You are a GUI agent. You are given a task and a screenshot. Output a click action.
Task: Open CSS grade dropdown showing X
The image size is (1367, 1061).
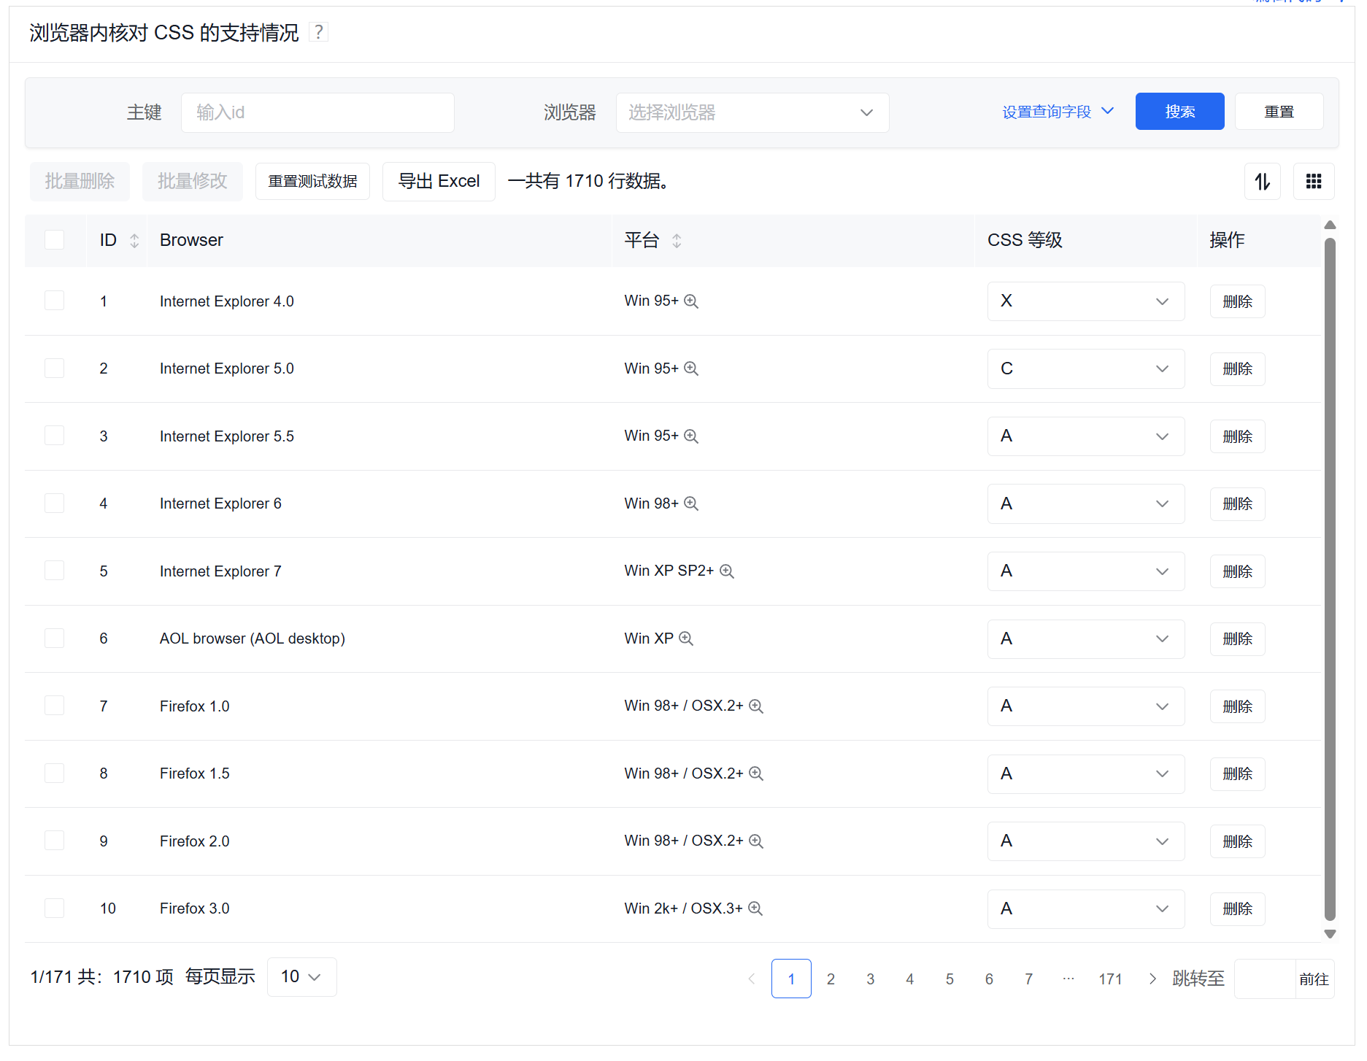click(1085, 301)
